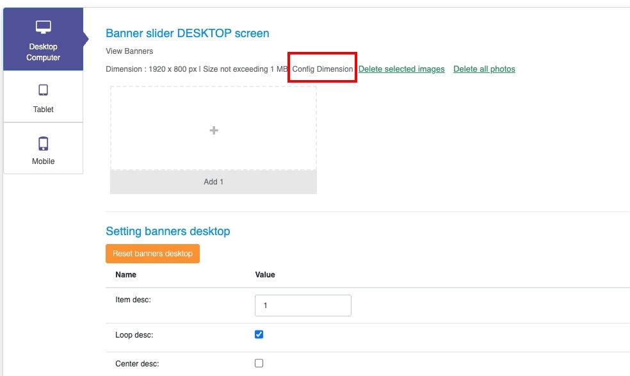This screenshot has height=376, width=630.
Task: Click the mobile phone icon
Action: pos(43,143)
